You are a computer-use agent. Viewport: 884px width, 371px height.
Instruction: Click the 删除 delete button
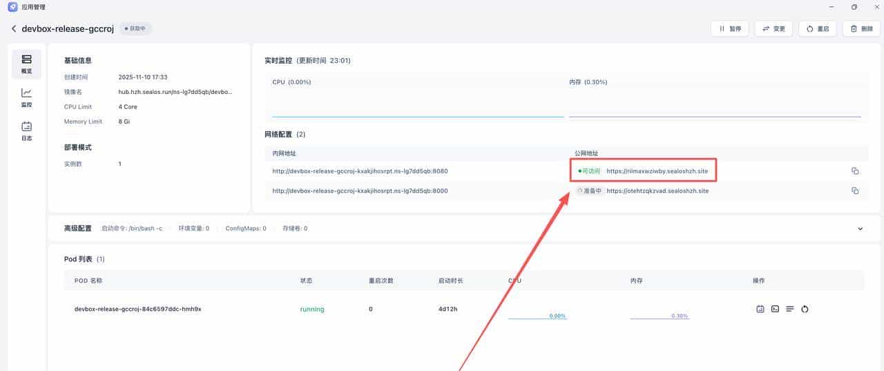point(861,29)
